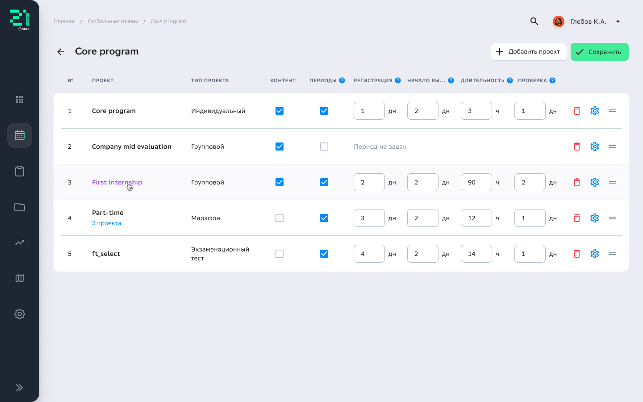
Task: Click Company mid evaluation project name
Action: click(132, 147)
